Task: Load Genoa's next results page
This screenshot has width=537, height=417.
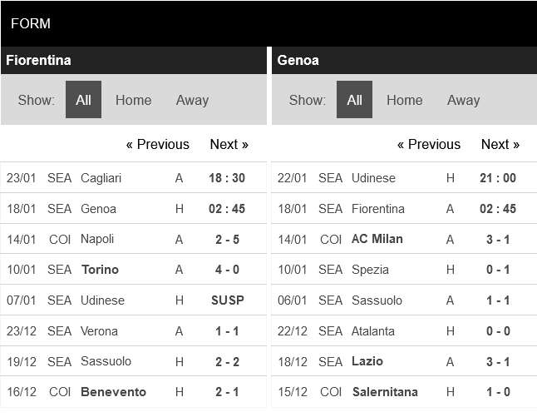Action: 500,144
